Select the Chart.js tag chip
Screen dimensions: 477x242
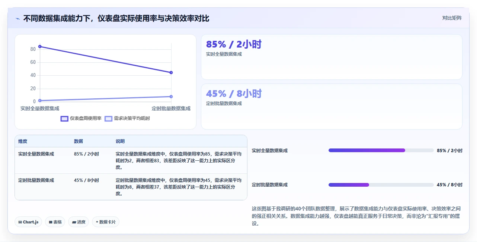(x=29, y=222)
